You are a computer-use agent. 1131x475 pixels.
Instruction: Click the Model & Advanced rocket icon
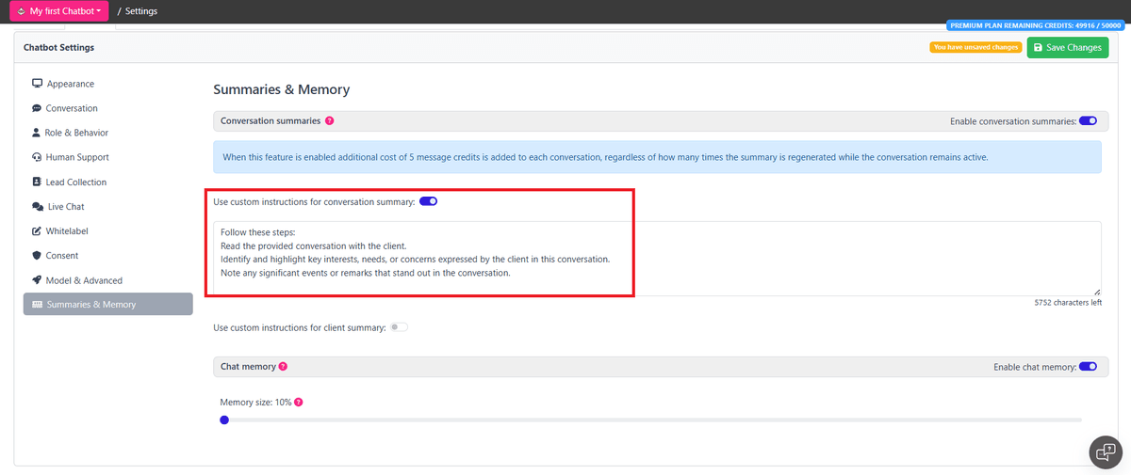pos(37,280)
